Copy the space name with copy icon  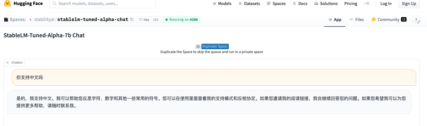click(132, 20)
